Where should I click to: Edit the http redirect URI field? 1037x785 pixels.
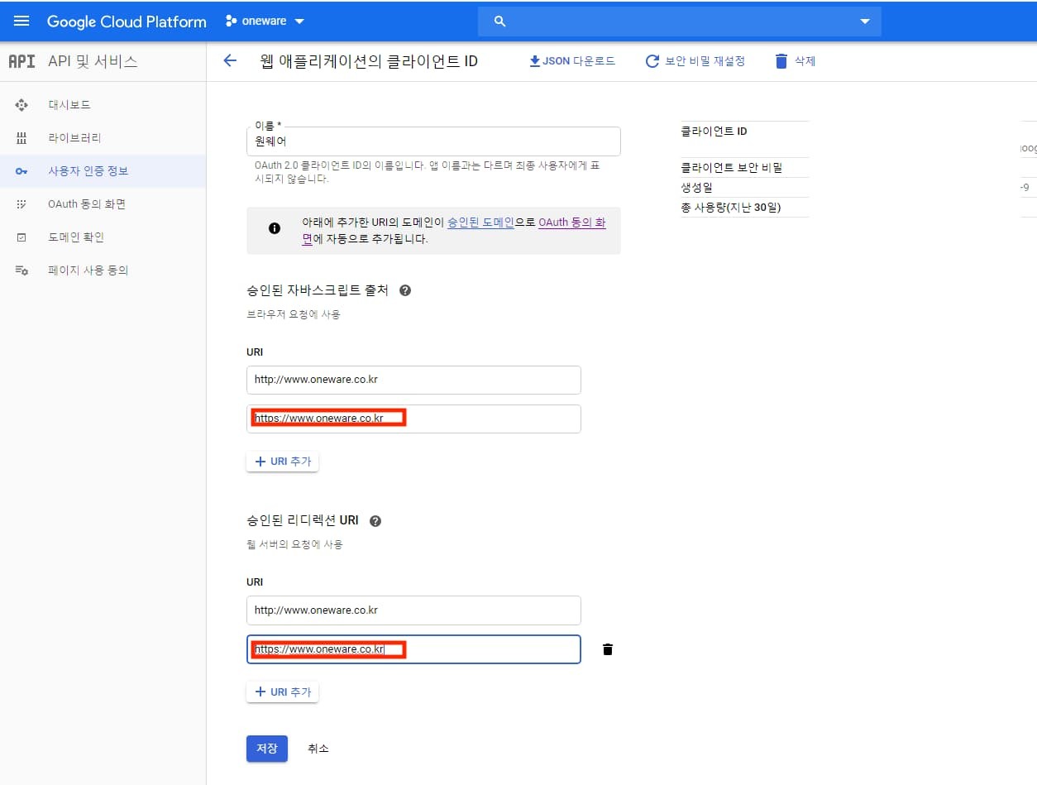(413, 610)
